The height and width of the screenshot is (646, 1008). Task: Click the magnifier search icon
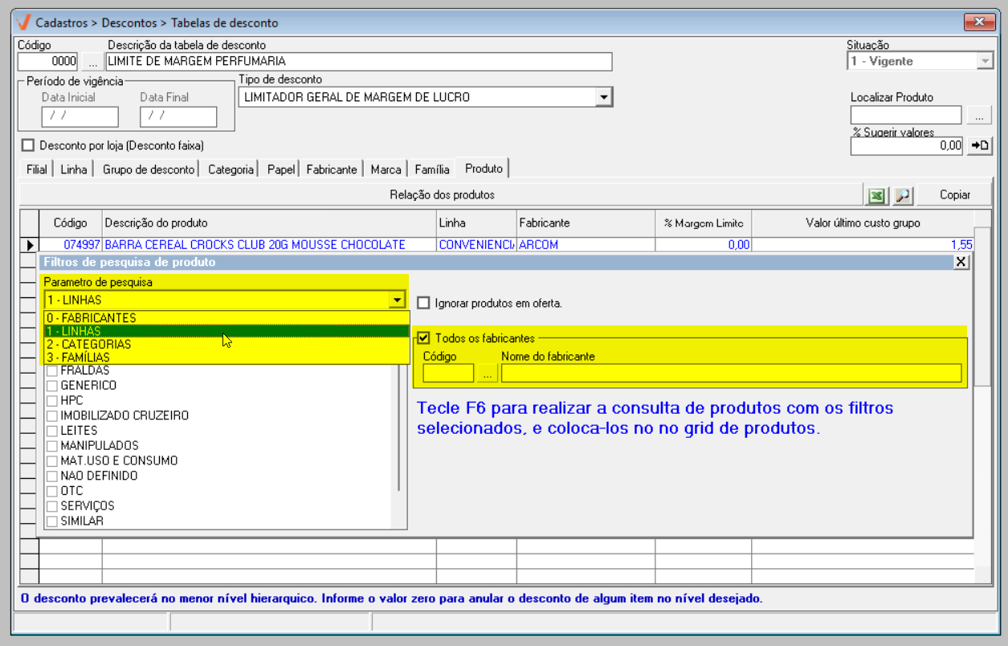(x=903, y=195)
